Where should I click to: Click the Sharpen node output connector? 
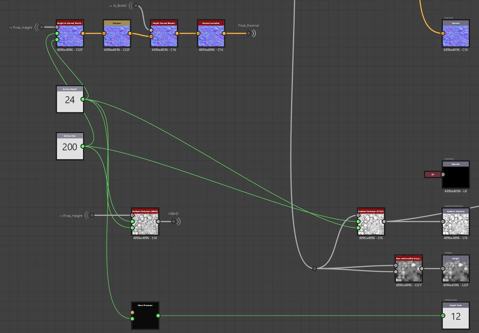coord(130,33)
